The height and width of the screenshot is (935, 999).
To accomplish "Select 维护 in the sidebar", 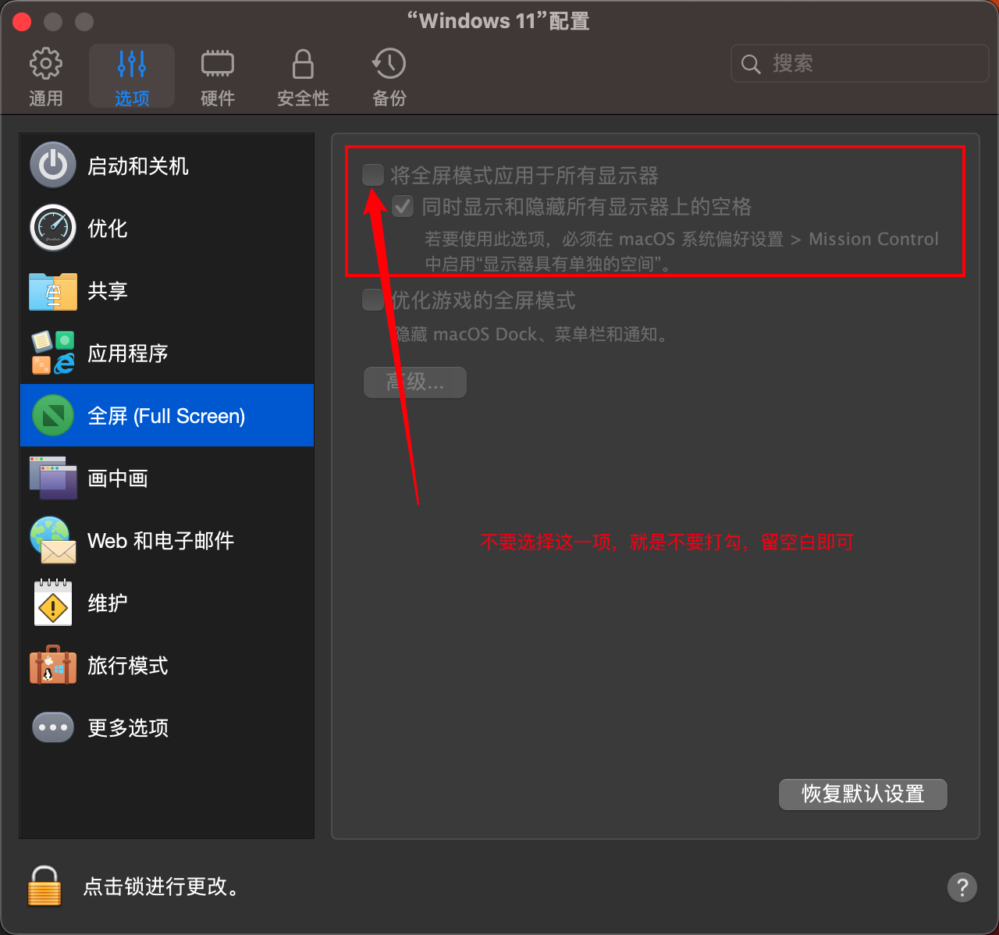I will pyautogui.click(x=167, y=603).
